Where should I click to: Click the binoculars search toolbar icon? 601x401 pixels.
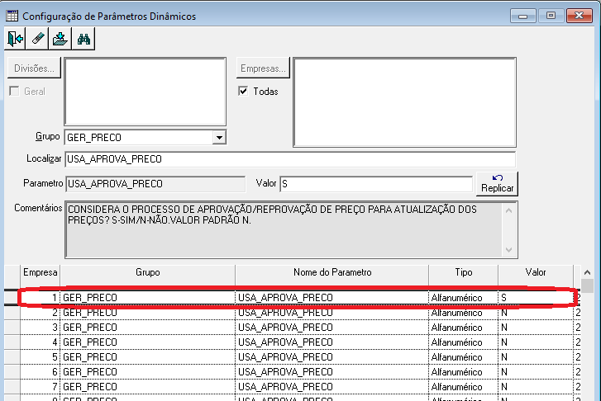click(x=83, y=39)
